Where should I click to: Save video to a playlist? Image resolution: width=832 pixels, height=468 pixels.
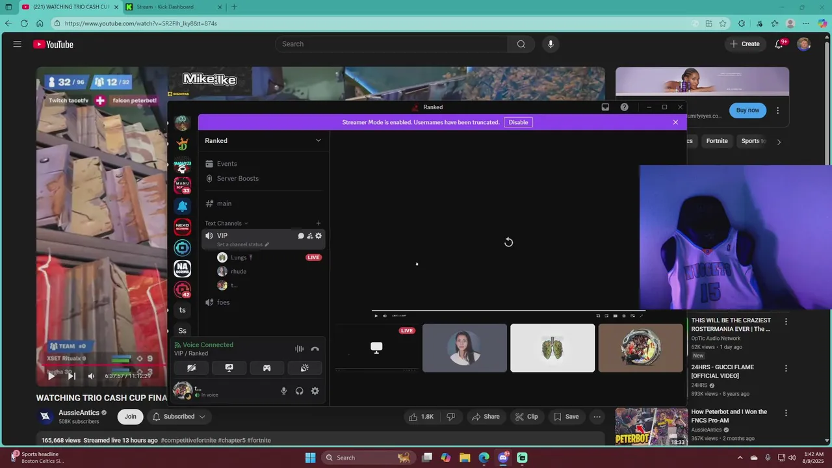pos(565,417)
